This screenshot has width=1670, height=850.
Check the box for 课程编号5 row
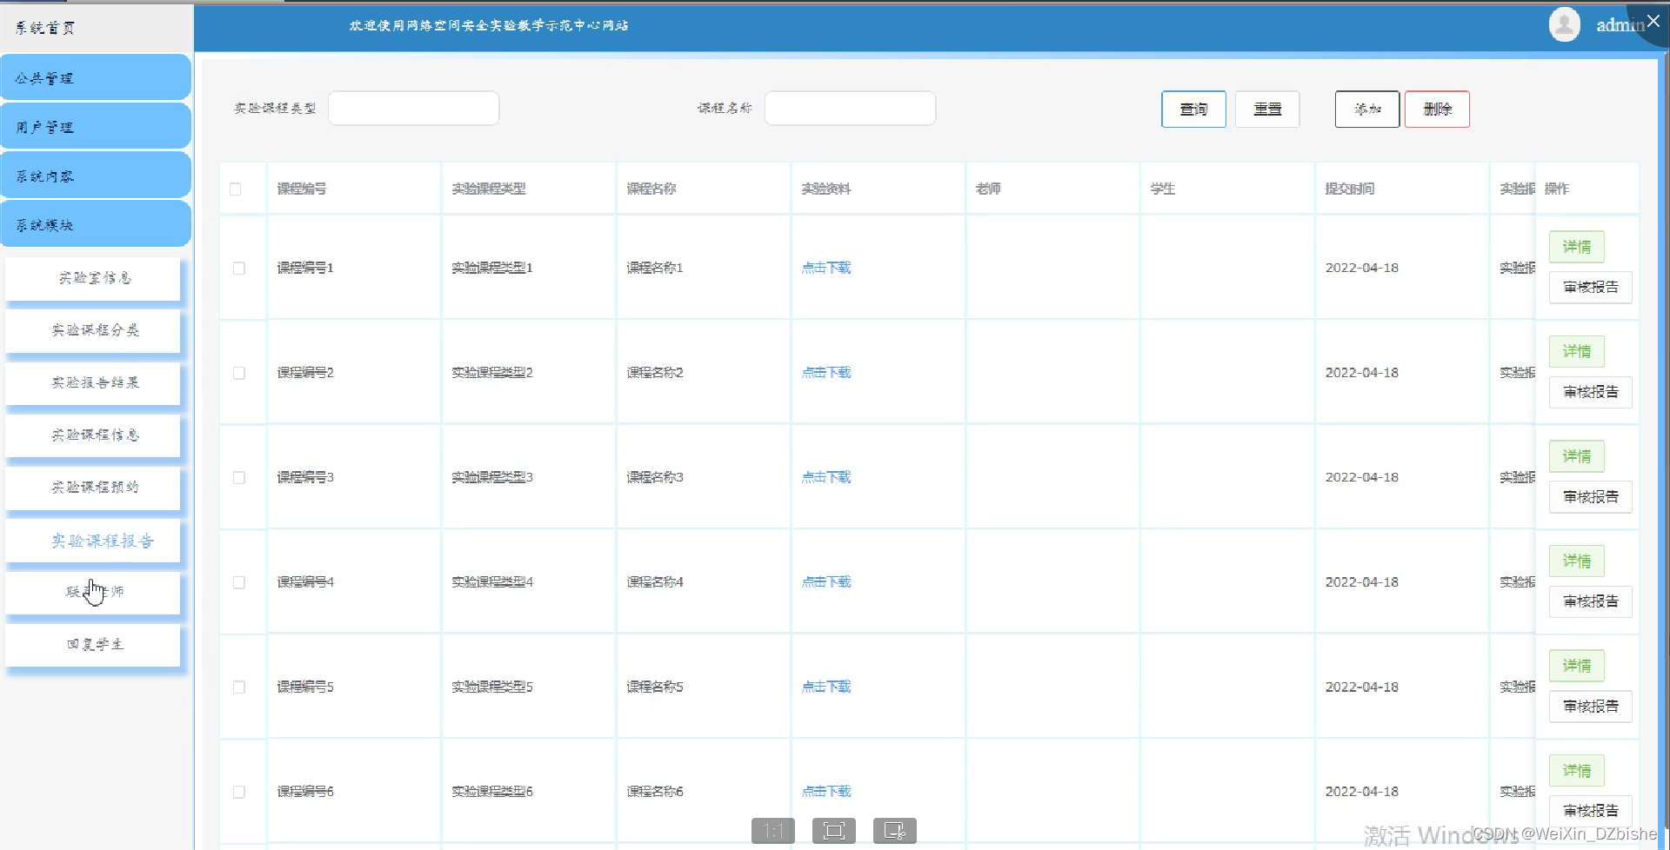[239, 687]
